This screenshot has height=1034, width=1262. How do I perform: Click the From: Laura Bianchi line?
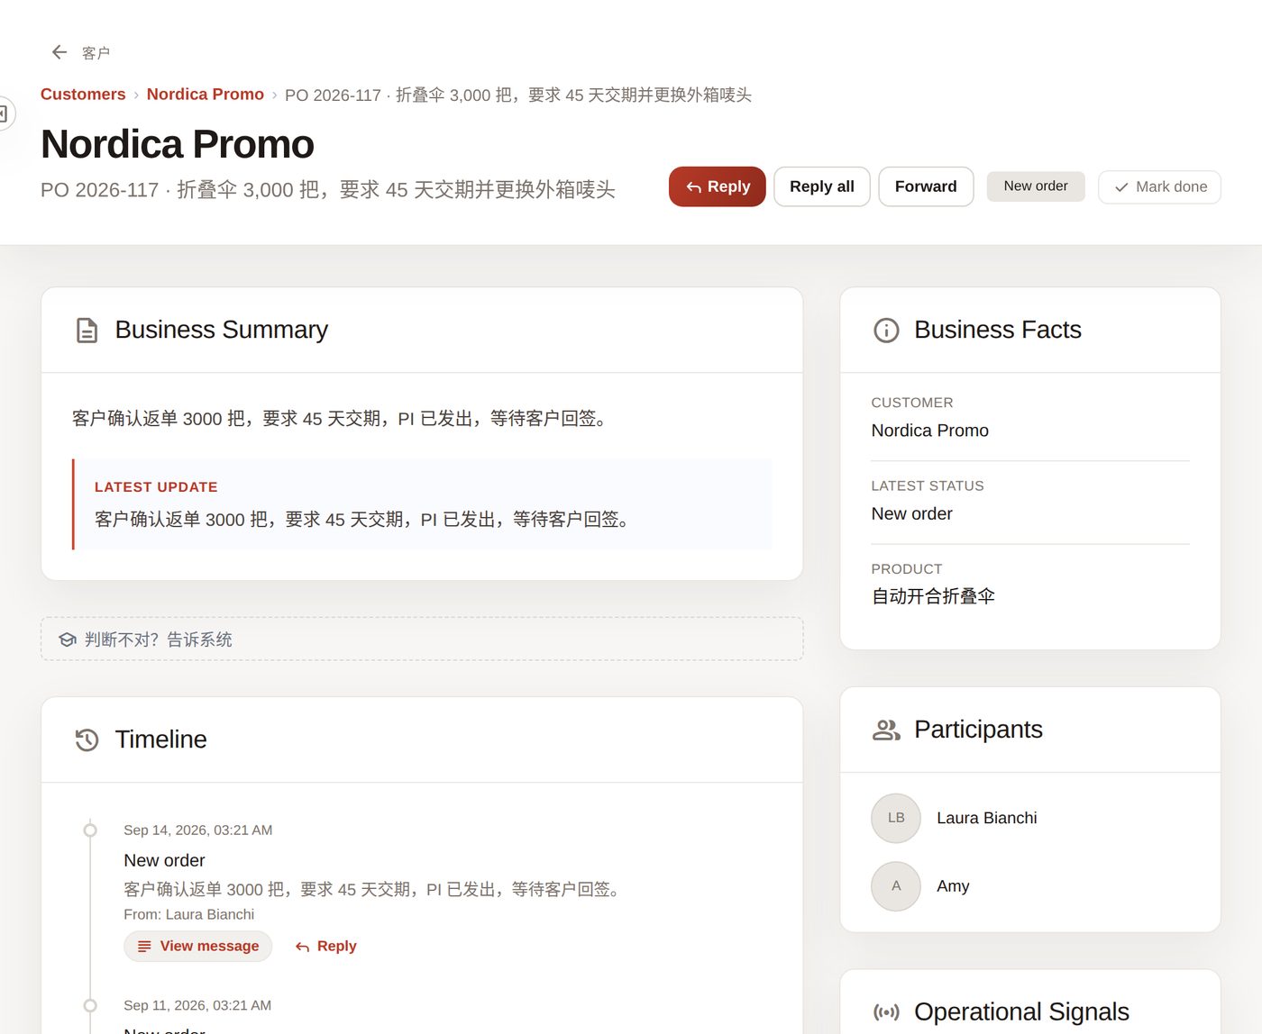[188, 915]
